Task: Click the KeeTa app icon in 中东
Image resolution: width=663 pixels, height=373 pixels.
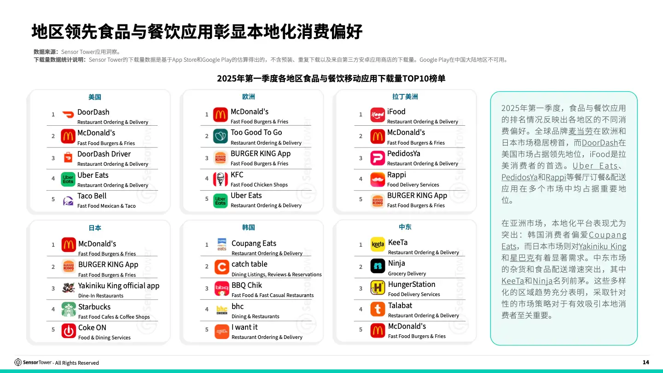Action: tap(378, 245)
